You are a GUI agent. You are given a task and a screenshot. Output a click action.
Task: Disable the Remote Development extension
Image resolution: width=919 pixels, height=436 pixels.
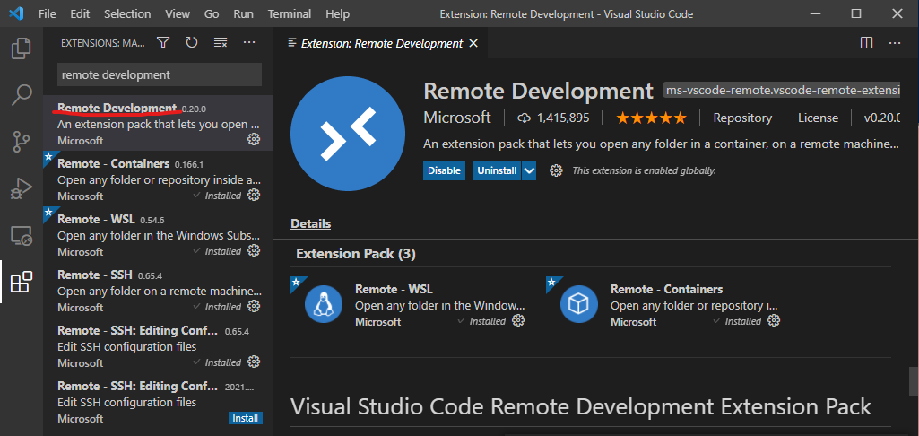445,170
